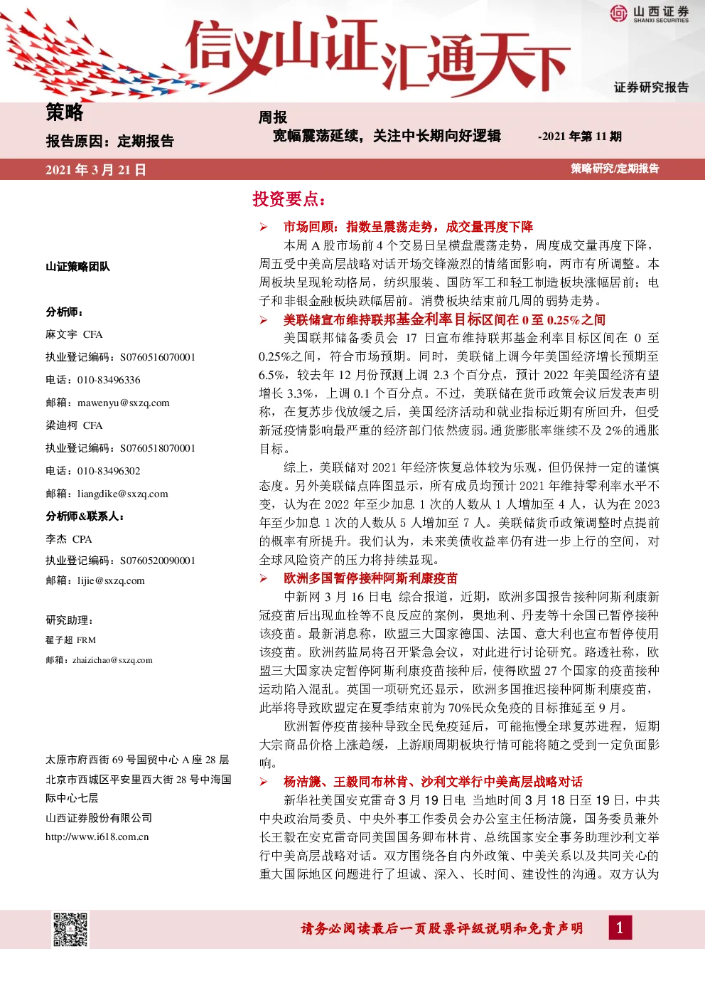705x998 pixels.
Task: Click the label 研究助理：
Action: [x=70, y=620]
